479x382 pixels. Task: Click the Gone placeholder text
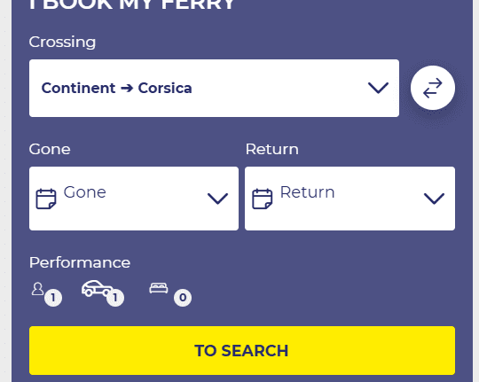(x=84, y=192)
